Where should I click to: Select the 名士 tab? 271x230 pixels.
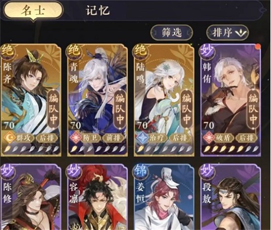click(33, 11)
